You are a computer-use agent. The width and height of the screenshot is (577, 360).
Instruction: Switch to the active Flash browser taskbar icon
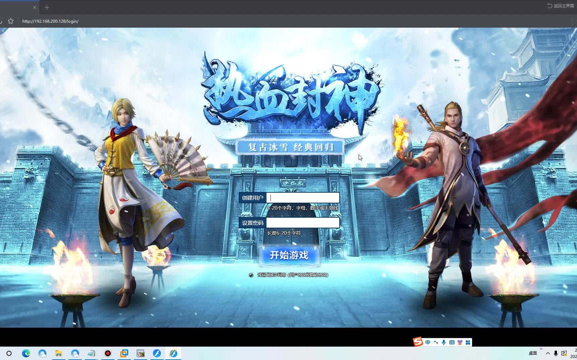(173, 353)
